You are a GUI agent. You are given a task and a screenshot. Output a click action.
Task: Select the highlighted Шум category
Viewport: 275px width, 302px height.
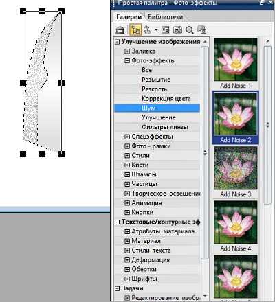pyautogui.click(x=157, y=108)
